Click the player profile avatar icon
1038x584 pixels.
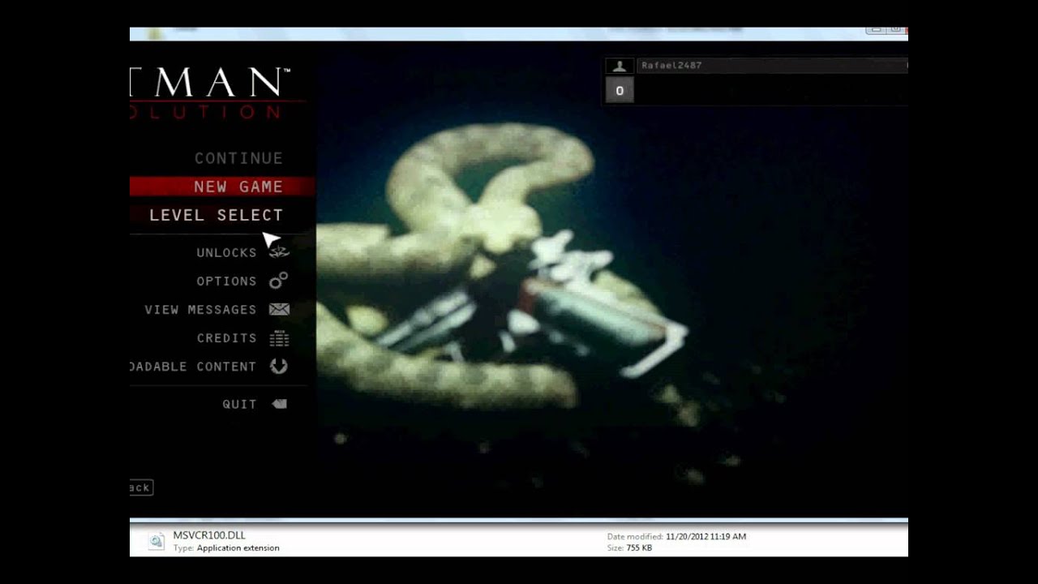(620, 66)
